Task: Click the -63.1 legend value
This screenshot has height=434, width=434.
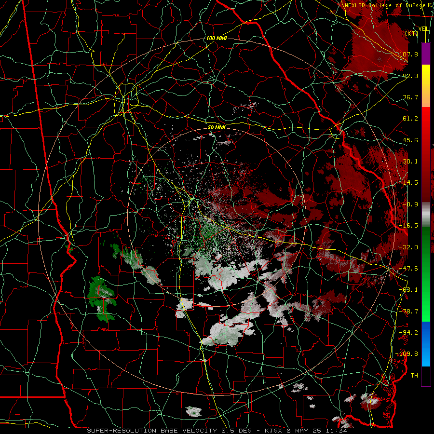Action: (408, 290)
